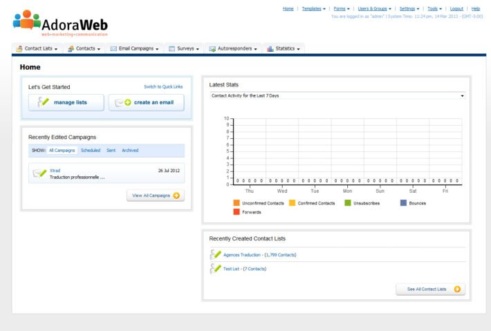Open the Contact Activity stats dropdown
Screen dimensions: 491x331
337,95
